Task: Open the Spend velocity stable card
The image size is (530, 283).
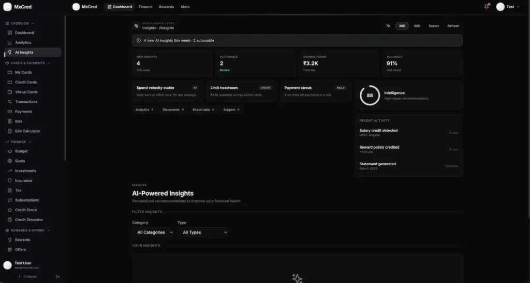Action: [168, 91]
